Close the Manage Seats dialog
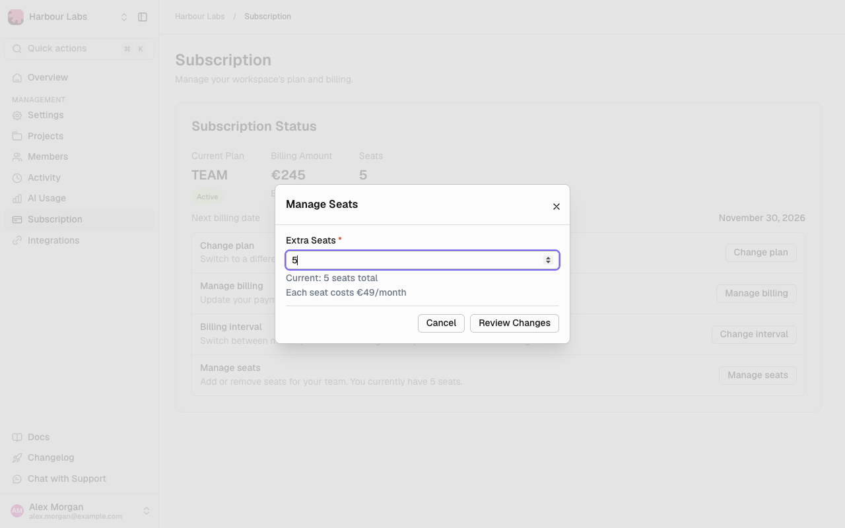The image size is (845, 528). 557,207
